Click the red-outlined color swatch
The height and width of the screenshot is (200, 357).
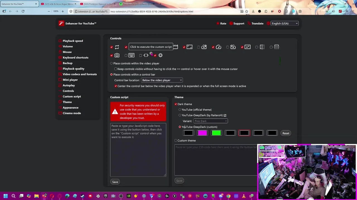pos(244,133)
